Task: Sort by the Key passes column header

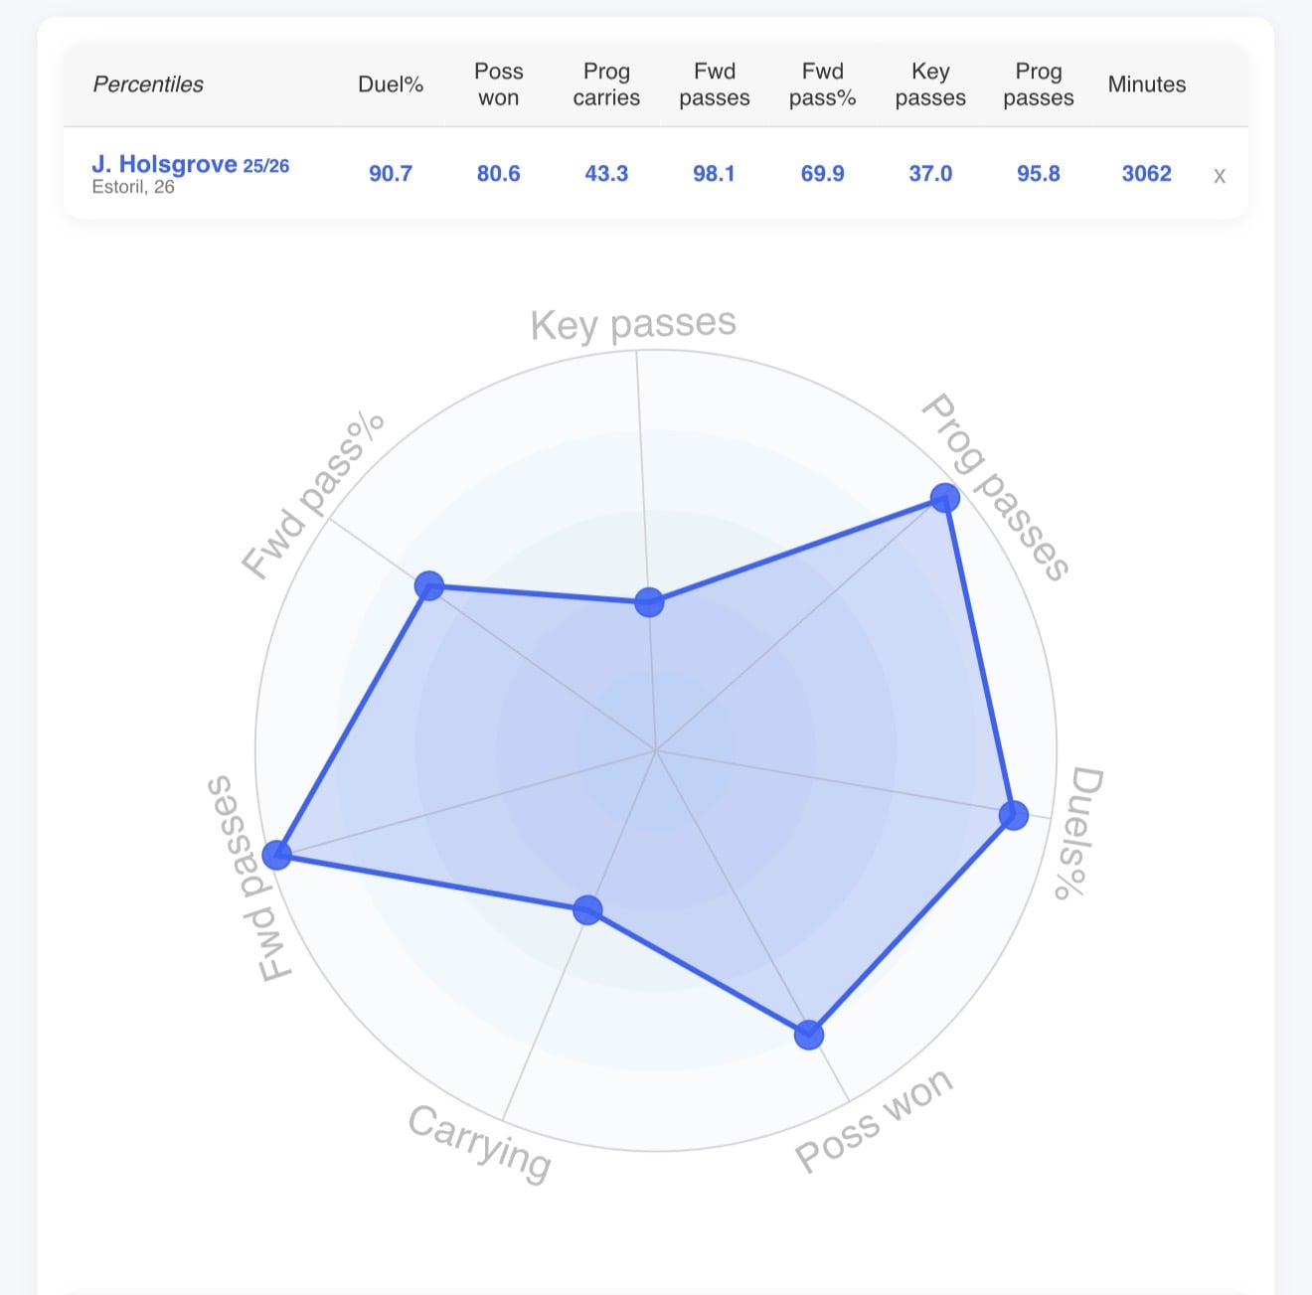Action: (x=930, y=84)
